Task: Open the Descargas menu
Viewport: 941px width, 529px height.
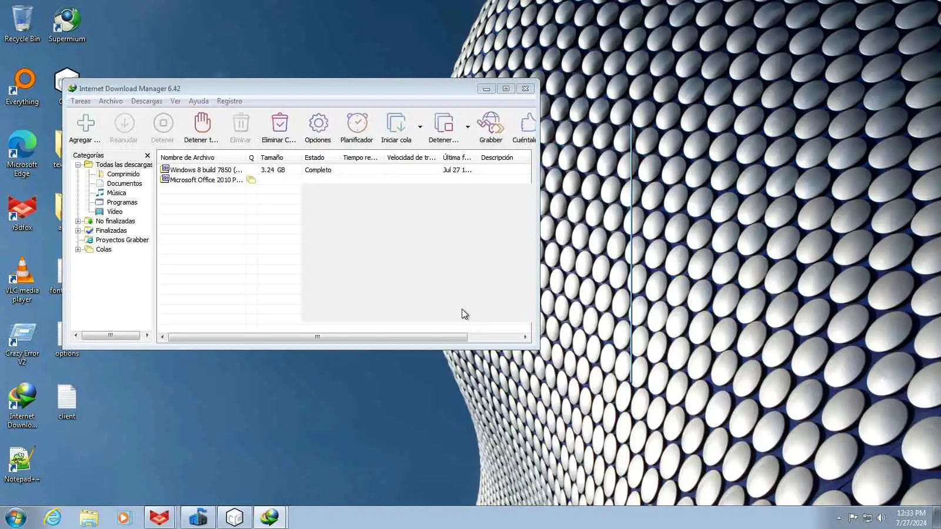Action: click(x=146, y=101)
